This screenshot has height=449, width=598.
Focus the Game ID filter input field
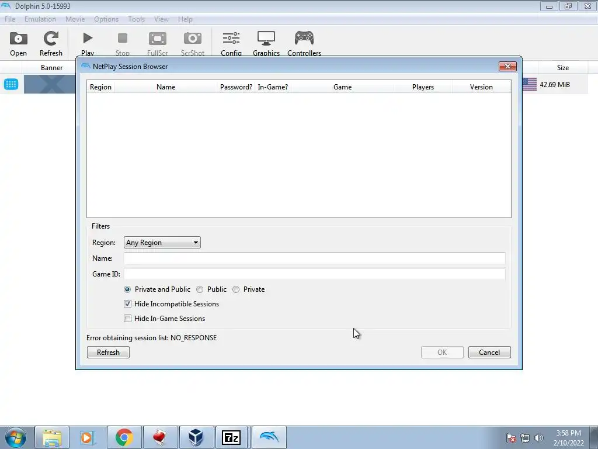314,274
